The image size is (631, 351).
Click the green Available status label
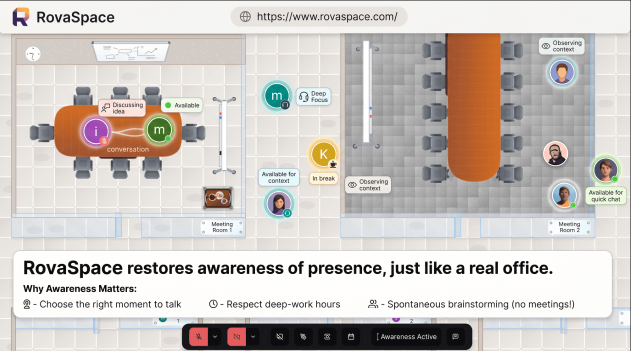click(182, 105)
